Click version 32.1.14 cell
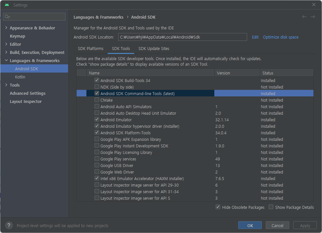322x233 pixels. [x=222, y=120]
